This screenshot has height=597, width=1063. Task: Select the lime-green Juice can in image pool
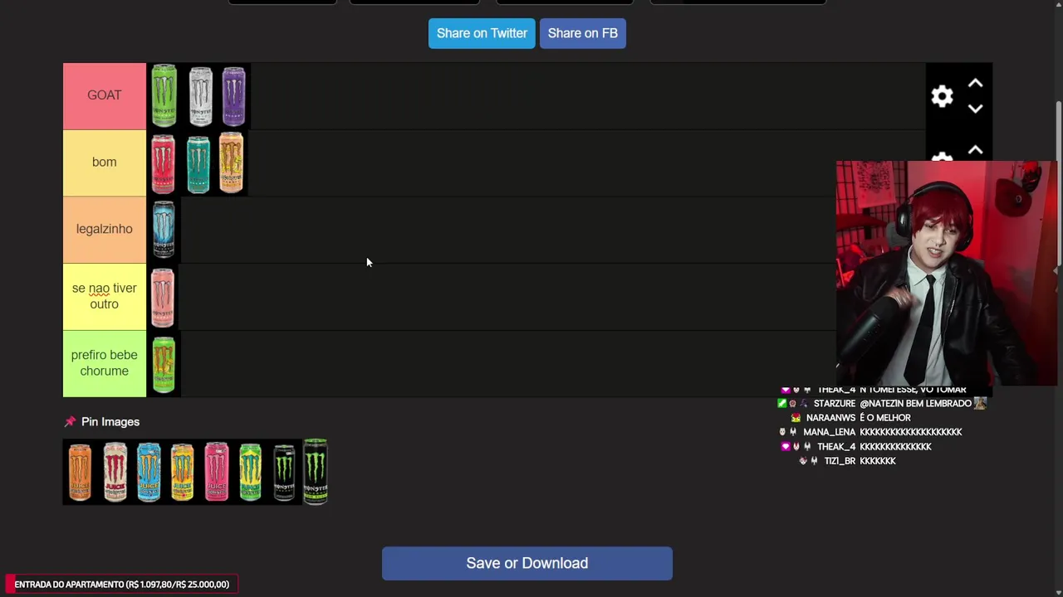click(x=250, y=472)
